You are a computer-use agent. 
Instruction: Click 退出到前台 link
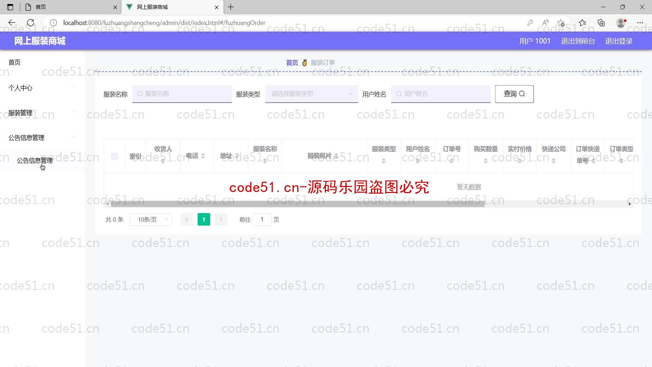578,41
